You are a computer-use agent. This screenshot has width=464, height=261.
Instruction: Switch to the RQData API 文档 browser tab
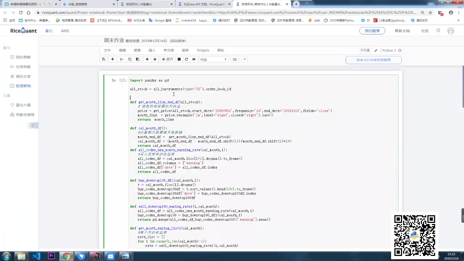point(204,4)
